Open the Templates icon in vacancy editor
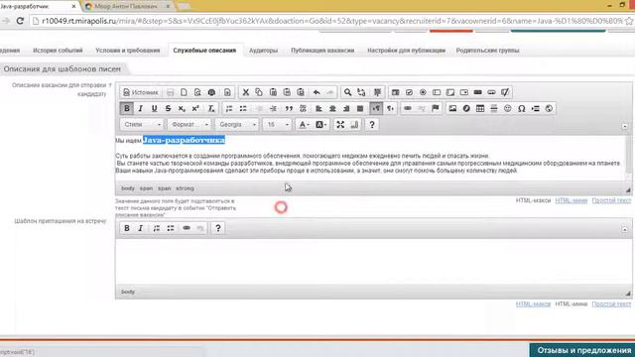The width and height of the screenshot is (635, 357). point(227,92)
